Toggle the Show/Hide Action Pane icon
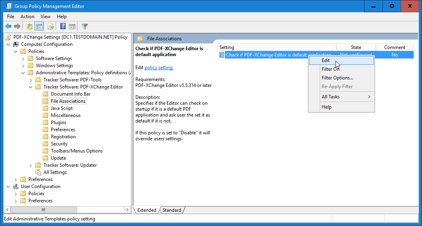 click(x=72, y=26)
